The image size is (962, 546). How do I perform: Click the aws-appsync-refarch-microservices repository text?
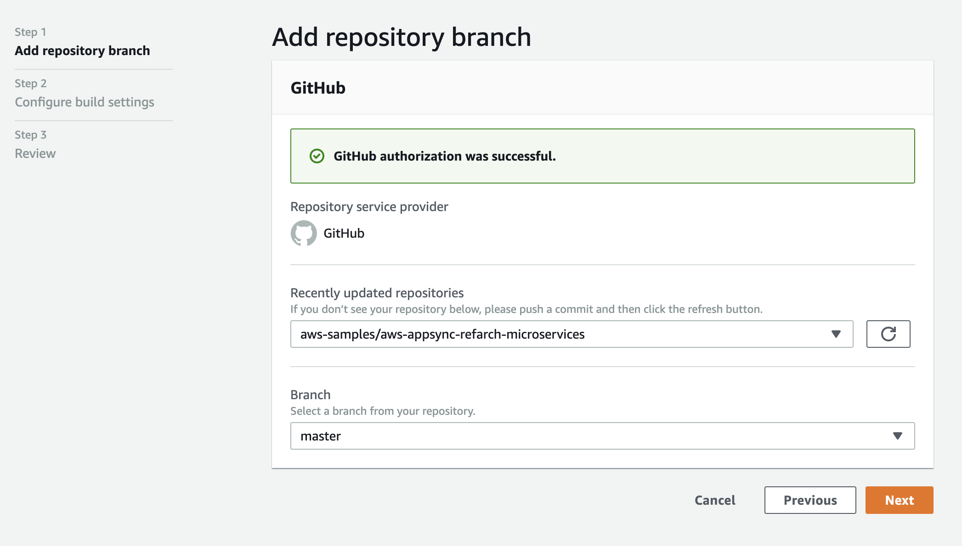coord(442,334)
